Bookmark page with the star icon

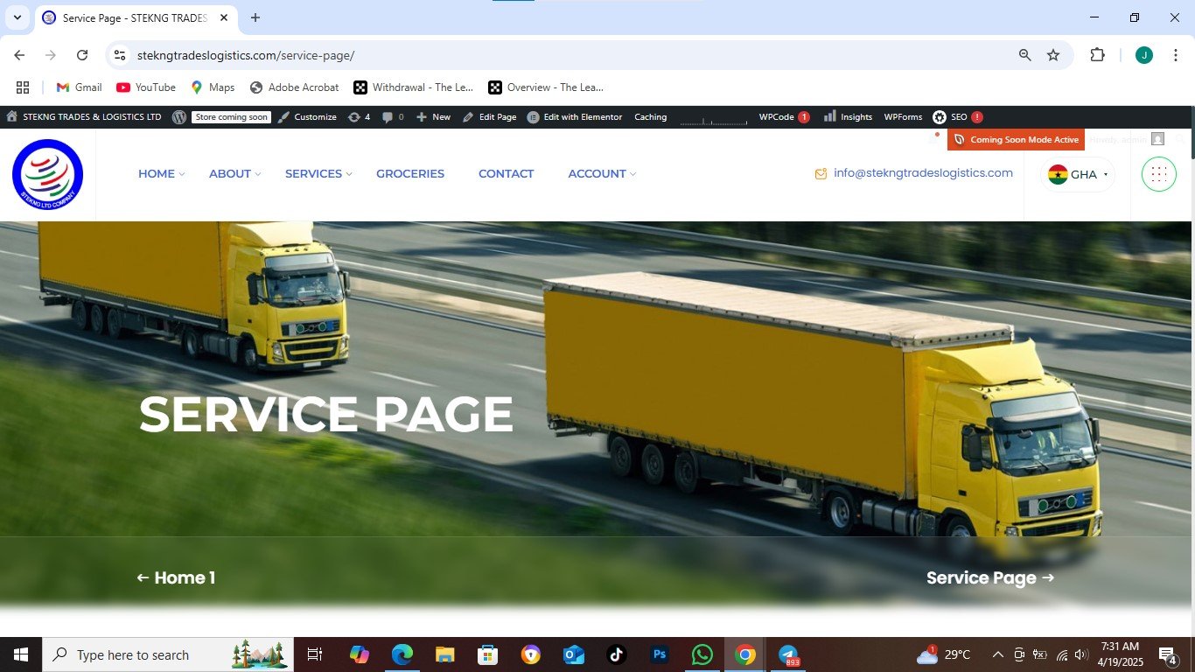point(1053,55)
